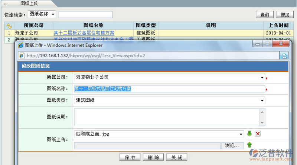297x165 pixels.
Task: Expand the 图纸类型 dropdown
Action: (262, 100)
